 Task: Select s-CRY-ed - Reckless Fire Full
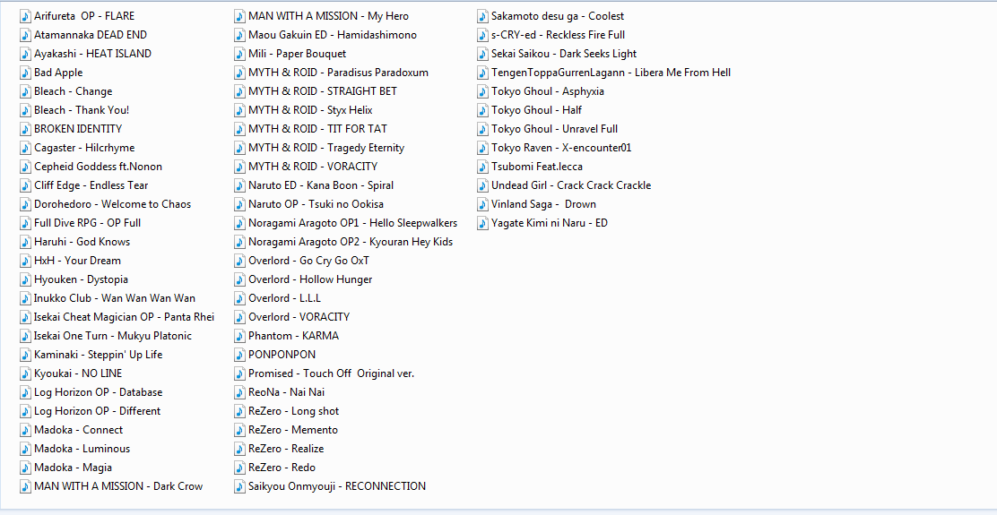click(559, 35)
